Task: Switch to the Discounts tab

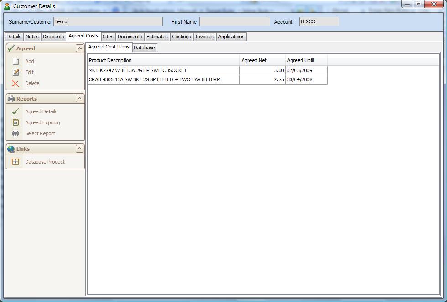Action: click(53, 37)
